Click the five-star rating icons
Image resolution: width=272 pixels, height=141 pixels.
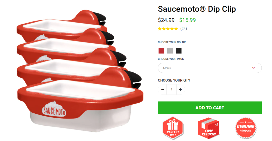pyautogui.click(x=168, y=29)
